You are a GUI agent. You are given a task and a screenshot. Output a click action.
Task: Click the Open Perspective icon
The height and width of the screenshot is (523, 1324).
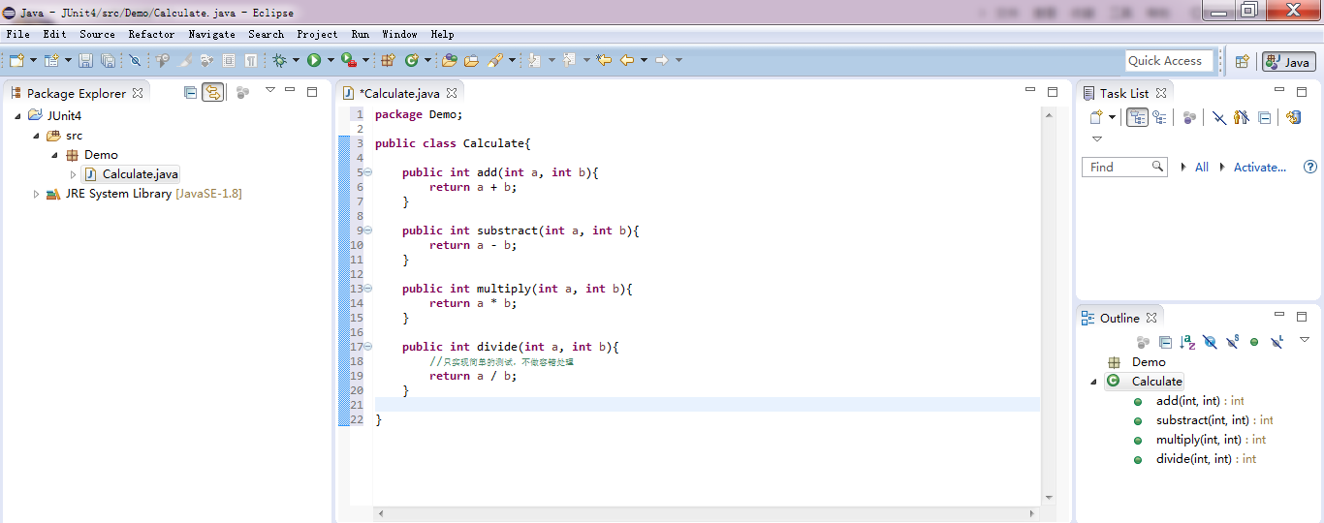coord(1242,61)
